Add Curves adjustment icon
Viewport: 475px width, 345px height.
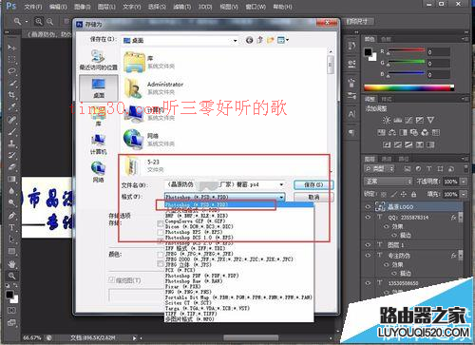pyautogui.click(x=408, y=120)
